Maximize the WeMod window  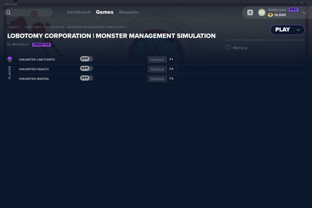pos(301,3)
